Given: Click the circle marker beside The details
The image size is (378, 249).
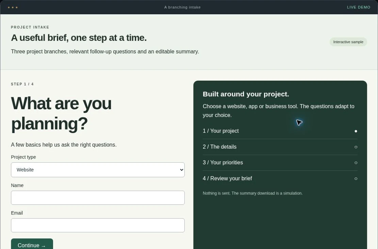Looking at the screenshot, I should [x=356, y=147].
